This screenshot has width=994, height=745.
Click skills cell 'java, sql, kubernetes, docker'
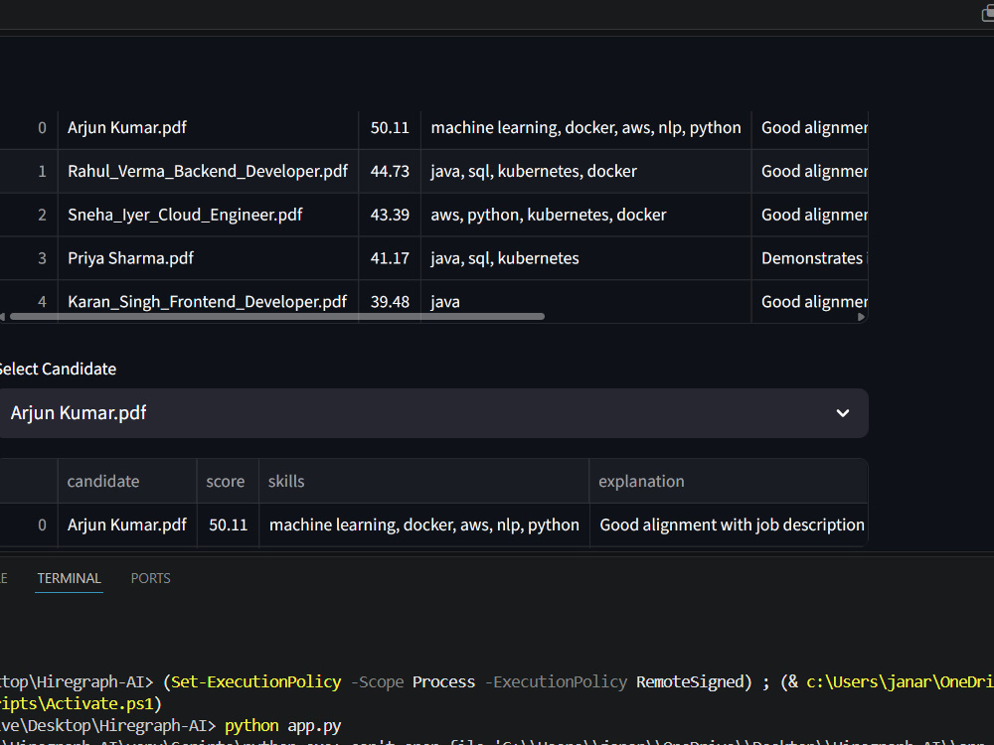pyautogui.click(x=585, y=171)
